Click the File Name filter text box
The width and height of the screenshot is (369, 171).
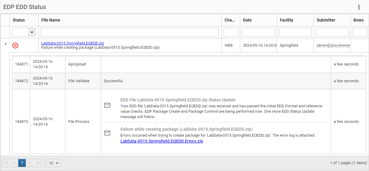tap(130, 32)
